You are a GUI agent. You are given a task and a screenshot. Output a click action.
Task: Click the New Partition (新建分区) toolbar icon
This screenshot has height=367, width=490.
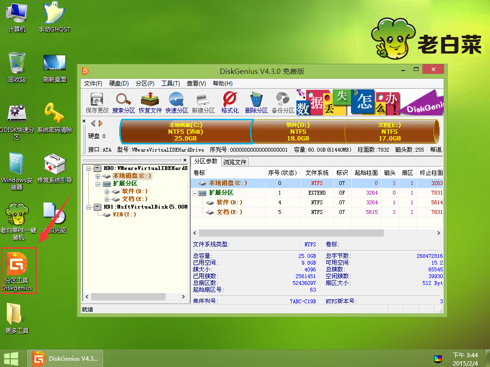(x=203, y=103)
